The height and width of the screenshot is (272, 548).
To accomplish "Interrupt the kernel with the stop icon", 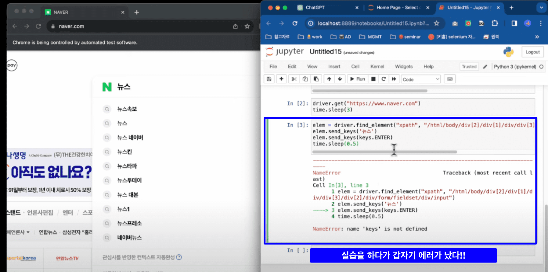I will tap(373, 79).
